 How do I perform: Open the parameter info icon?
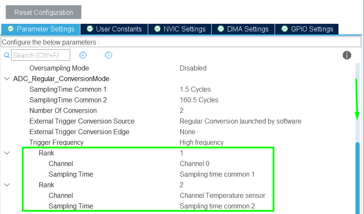pos(347,55)
